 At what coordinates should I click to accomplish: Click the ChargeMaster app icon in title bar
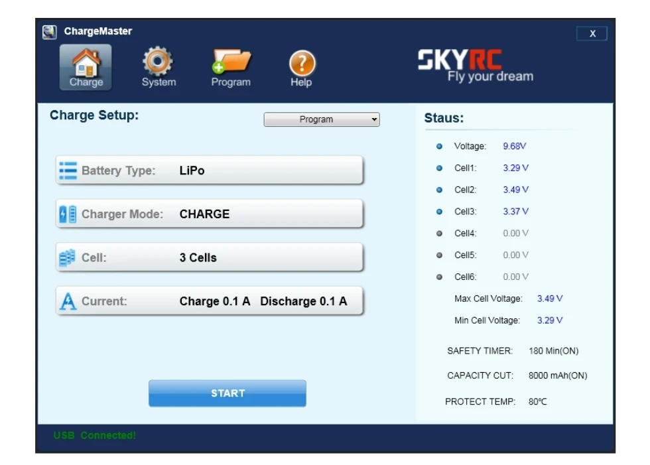[49, 32]
